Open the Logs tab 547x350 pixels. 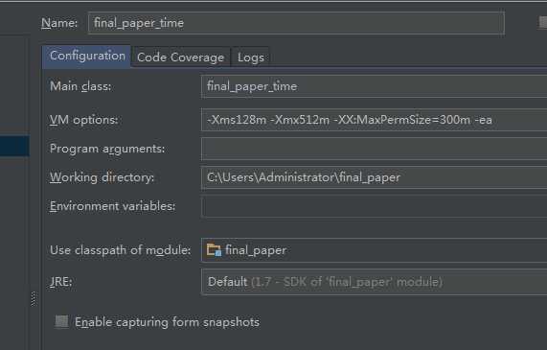pos(250,57)
